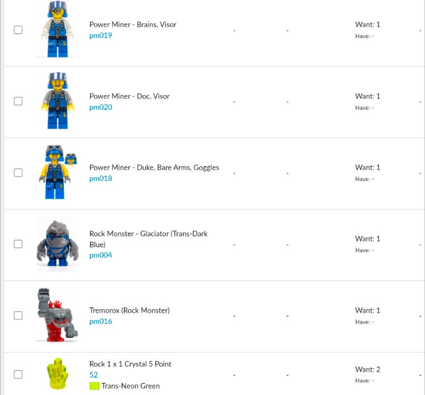Image resolution: width=425 pixels, height=395 pixels.
Task: Open part number 52 link
Action: tap(93, 375)
